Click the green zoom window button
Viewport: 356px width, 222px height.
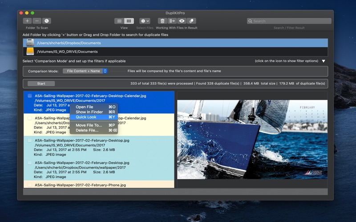tap(32, 13)
